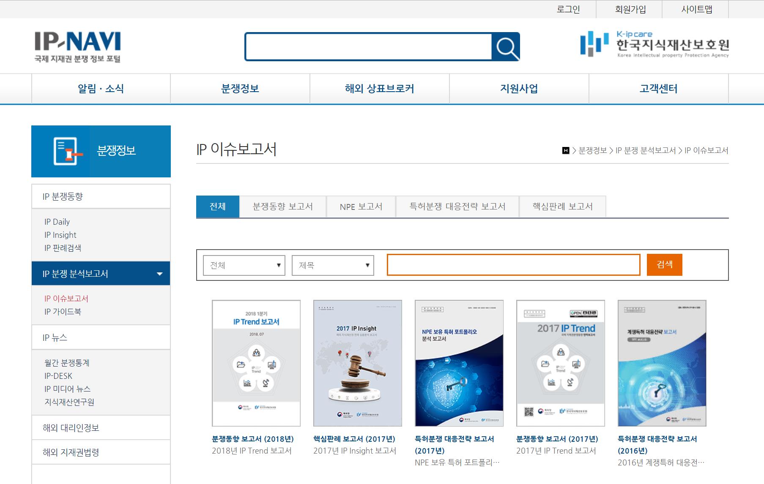Click the 특허분쟁 대응전략 보고서 (2017년) title

(x=455, y=445)
